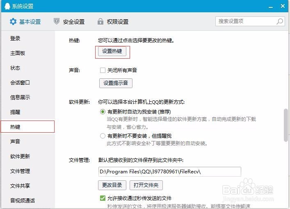Uncheck 允许接收通过秒传发送的文件

[x=103, y=198]
